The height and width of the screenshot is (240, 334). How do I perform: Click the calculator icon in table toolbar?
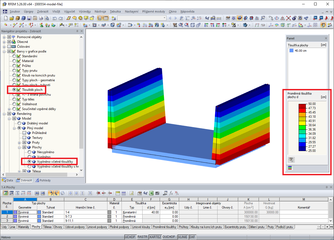tap(157, 193)
